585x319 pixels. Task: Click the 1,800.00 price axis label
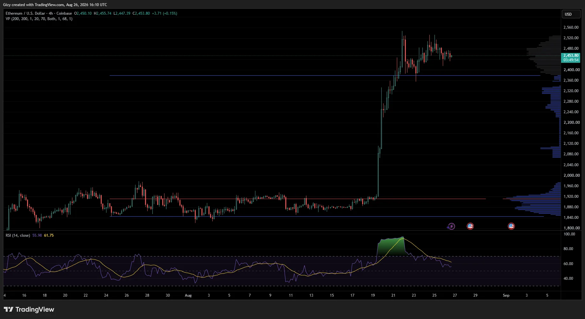(572, 228)
